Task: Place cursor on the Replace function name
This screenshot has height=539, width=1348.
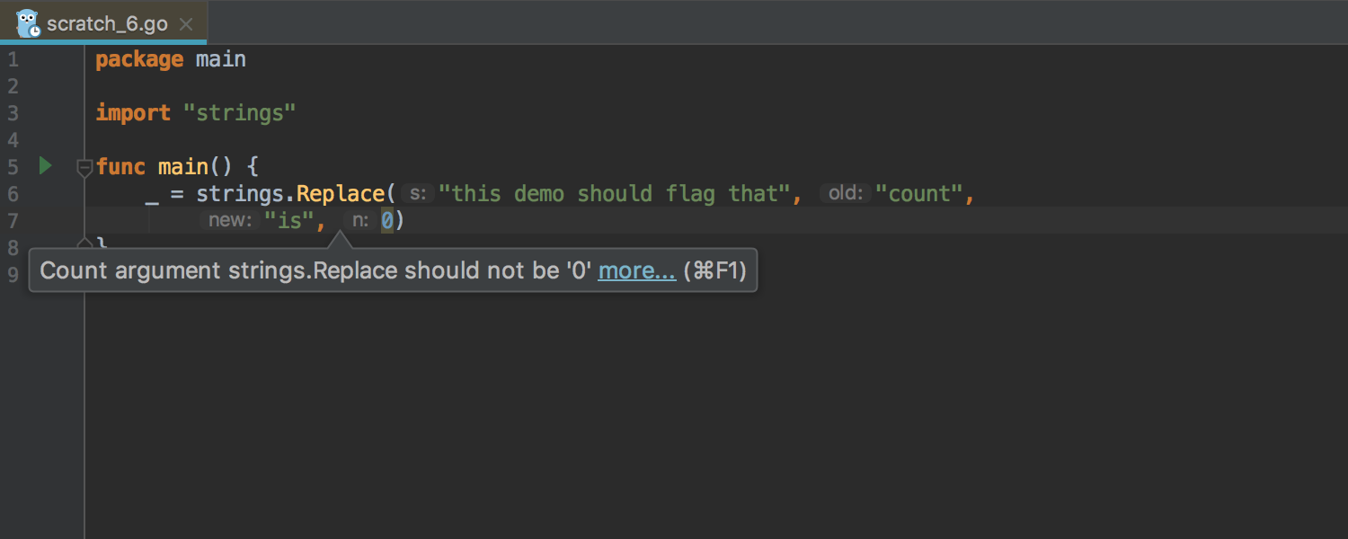Action: pyautogui.click(x=341, y=193)
